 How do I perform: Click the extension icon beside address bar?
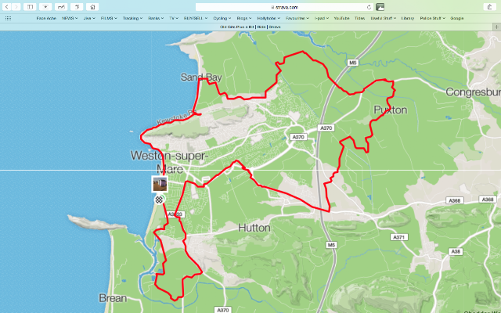point(380,7)
